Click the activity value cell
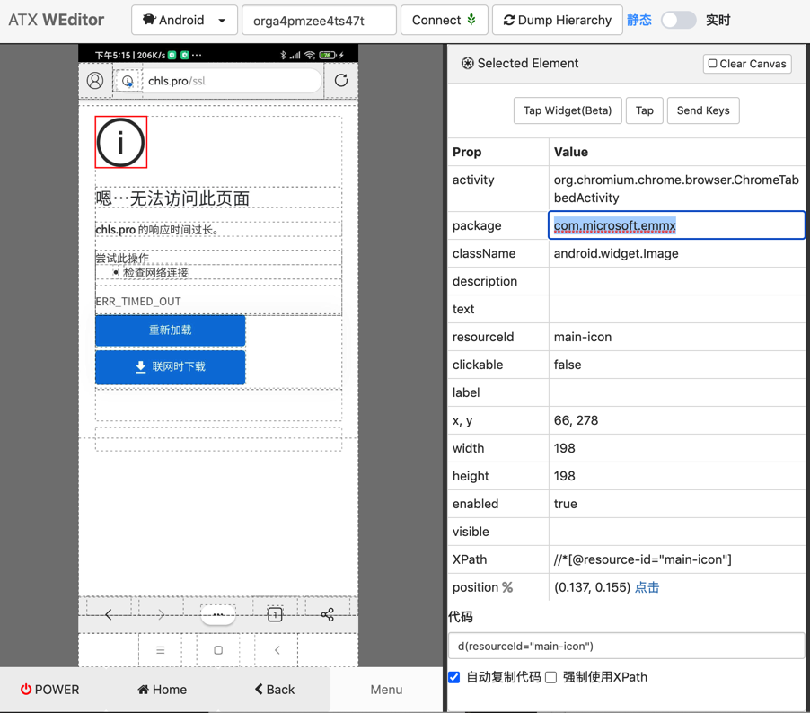810x713 pixels. pos(677,189)
